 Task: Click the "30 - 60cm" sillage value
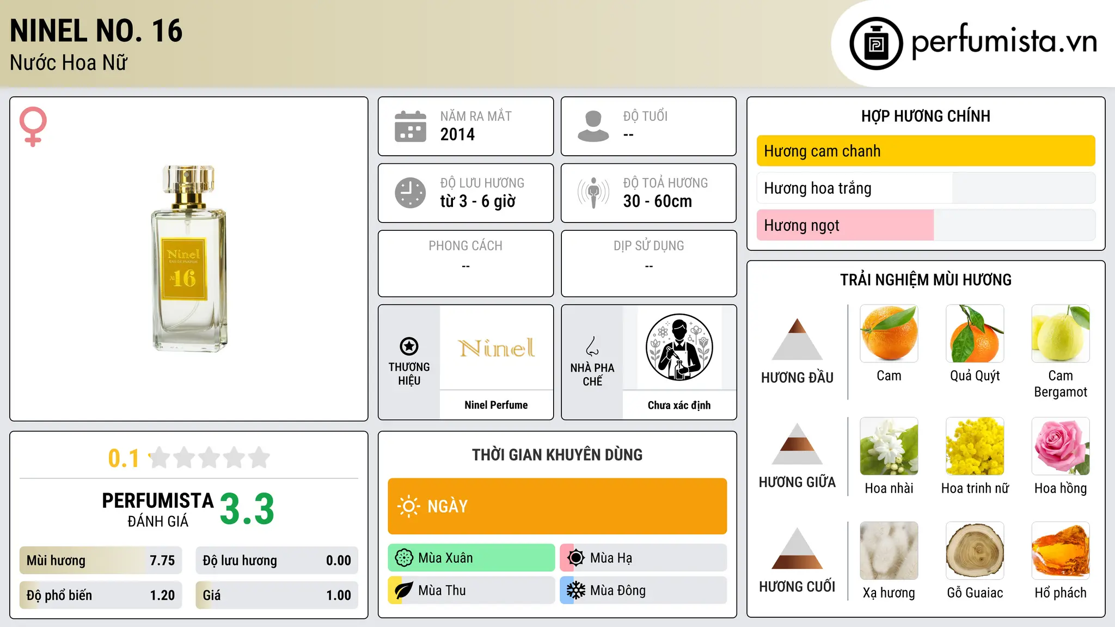658,201
